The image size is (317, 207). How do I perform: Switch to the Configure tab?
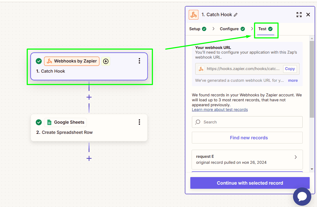232,29
